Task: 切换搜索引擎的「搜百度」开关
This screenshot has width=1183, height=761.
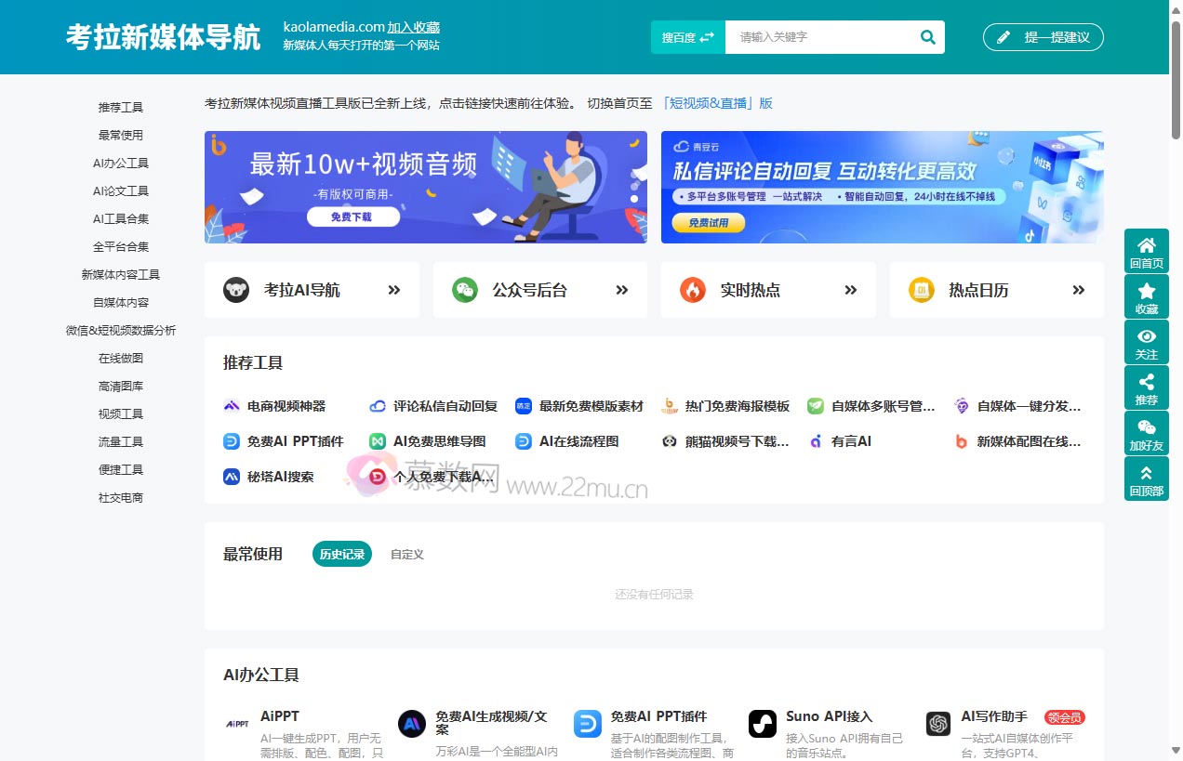Action: [x=687, y=36]
